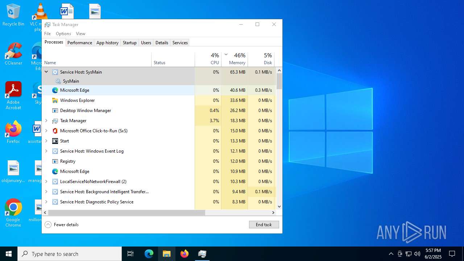Switch to the Details tab
The width and height of the screenshot is (464, 261).
(x=162, y=43)
